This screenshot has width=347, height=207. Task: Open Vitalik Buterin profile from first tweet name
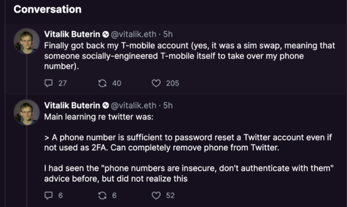coord(72,34)
